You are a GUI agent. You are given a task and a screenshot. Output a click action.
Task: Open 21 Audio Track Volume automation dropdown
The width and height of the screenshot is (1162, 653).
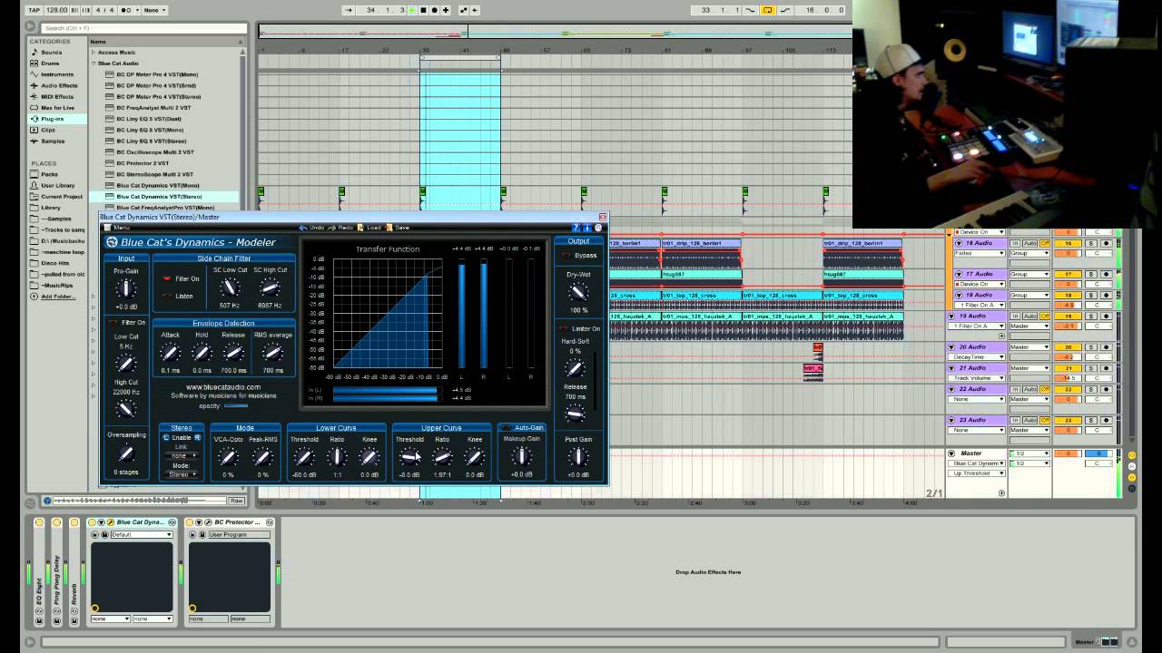click(979, 378)
